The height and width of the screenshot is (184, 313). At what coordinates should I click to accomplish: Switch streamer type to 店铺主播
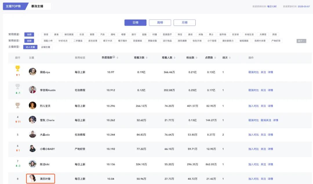pos(46,47)
